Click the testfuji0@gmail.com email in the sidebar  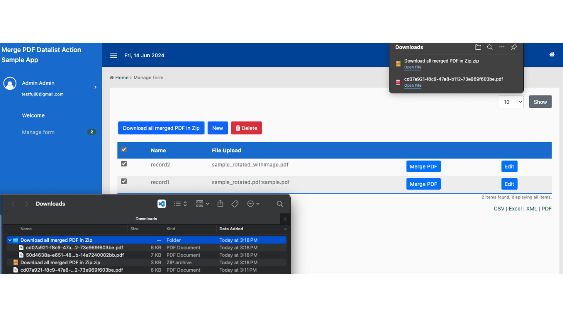pyautogui.click(x=43, y=94)
